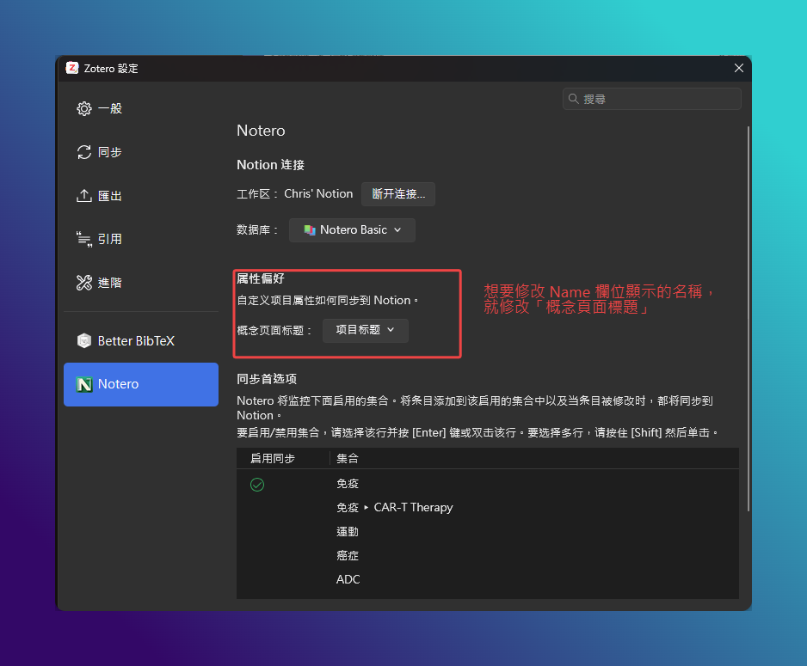Click the magnifier icon in the search box
Viewport: 807px width, 666px height.
(573, 99)
